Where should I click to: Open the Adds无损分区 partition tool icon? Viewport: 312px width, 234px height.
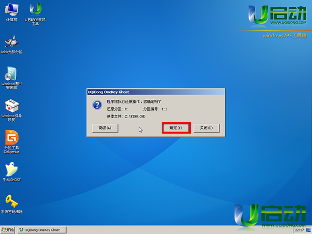click(x=12, y=44)
